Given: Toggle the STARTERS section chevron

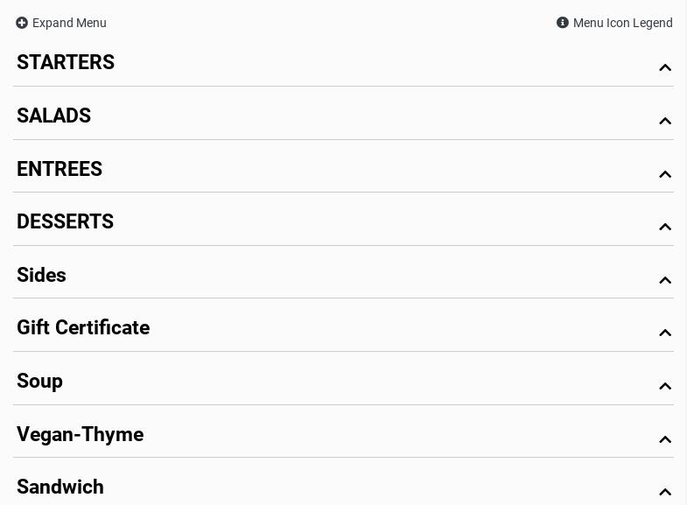Looking at the screenshot, I should [665, 67].
